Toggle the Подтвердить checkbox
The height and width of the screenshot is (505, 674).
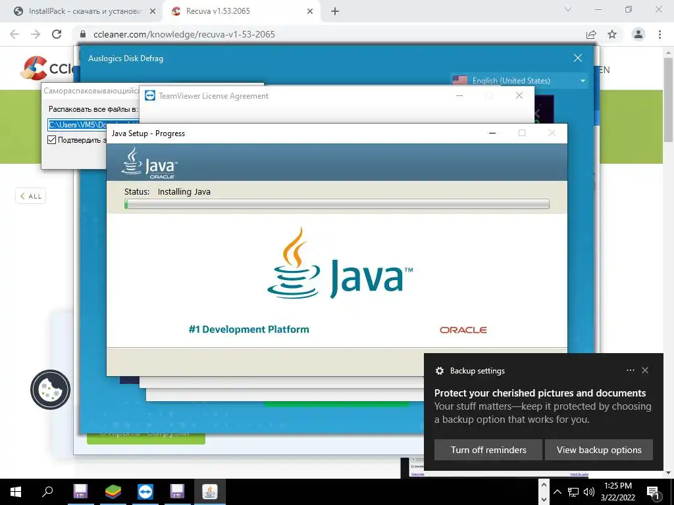point(51,139)
